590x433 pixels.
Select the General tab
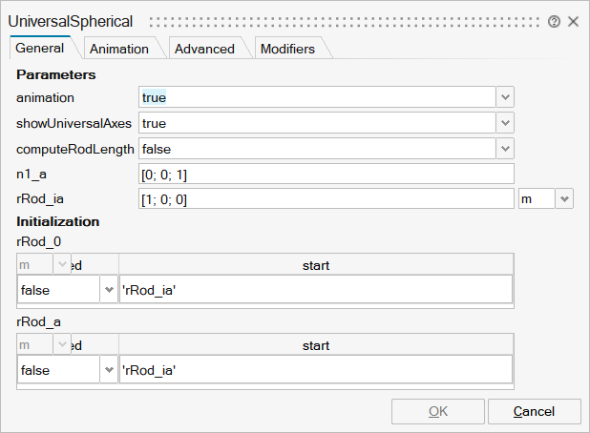pyautogui.click(x=40, y=48)
